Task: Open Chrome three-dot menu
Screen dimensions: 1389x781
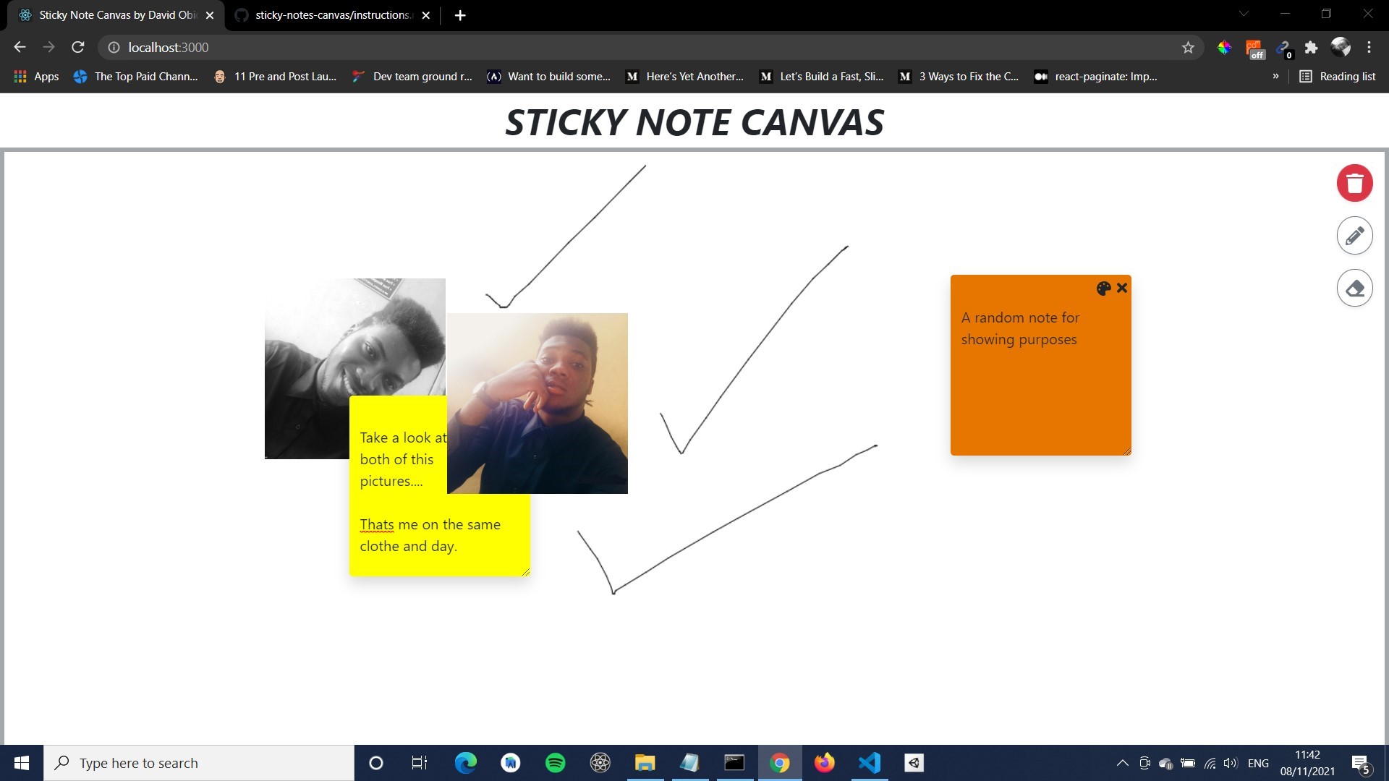Action: pos(1369,48)
